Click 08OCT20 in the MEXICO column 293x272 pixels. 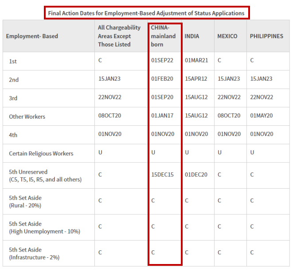click(x=229, y=115)
